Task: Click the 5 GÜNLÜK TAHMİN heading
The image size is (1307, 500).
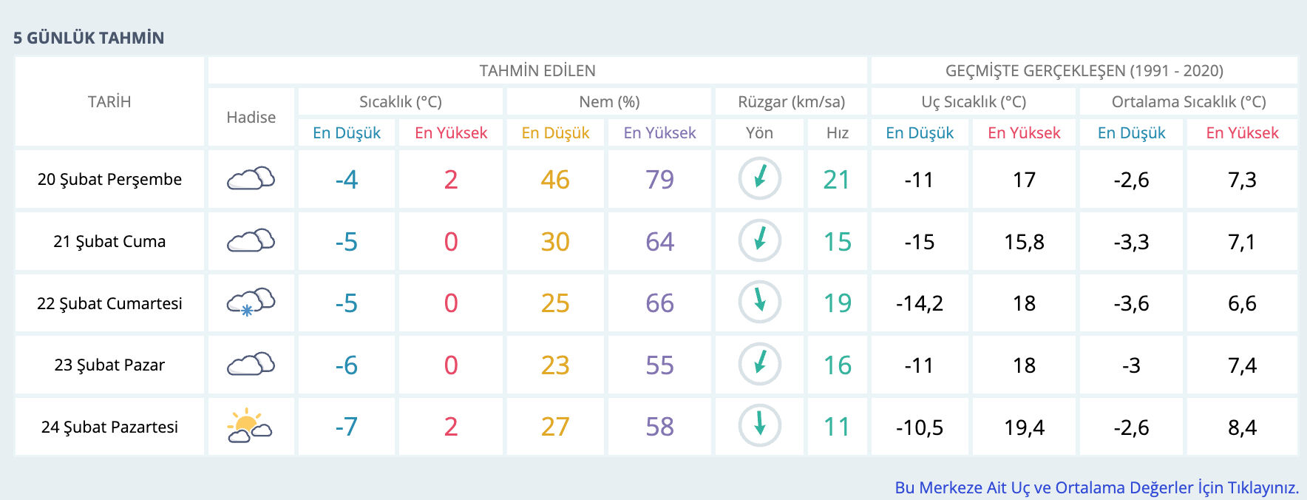Action: (89, 38)
